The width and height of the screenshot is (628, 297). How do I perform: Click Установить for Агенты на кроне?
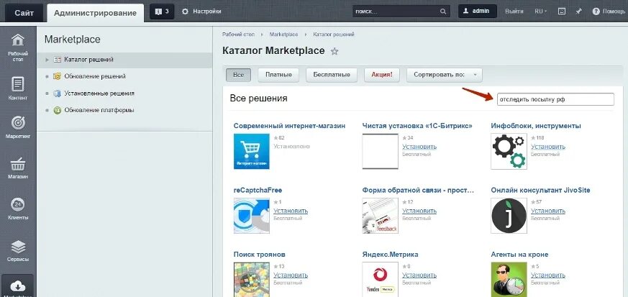[x=548, y=275]
